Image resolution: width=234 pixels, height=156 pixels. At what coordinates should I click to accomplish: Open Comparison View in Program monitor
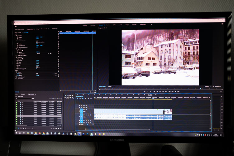tap(179, 91)
